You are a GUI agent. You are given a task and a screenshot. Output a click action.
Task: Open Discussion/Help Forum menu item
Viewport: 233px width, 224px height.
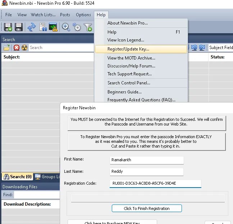(141, 66)
